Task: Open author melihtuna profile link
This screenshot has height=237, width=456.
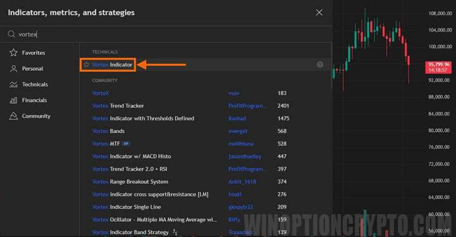Action: point(241,143)
